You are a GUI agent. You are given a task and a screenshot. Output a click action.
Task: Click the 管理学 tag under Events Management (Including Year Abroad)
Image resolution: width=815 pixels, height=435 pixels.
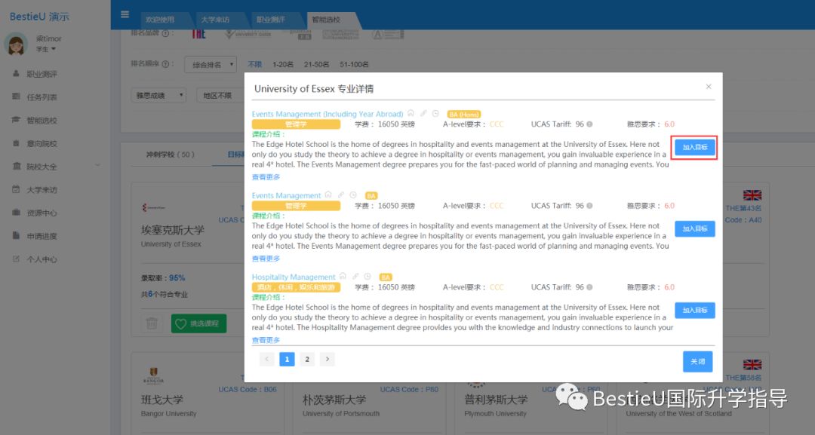(297, 124)
